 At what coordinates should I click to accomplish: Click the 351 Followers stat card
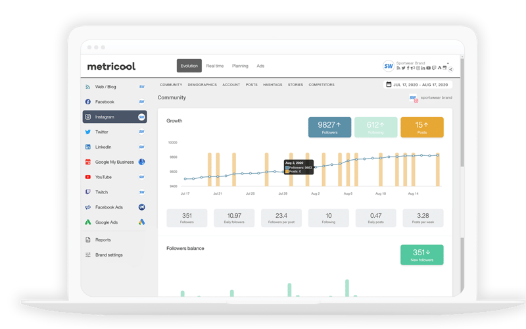[x=187, y=218]
